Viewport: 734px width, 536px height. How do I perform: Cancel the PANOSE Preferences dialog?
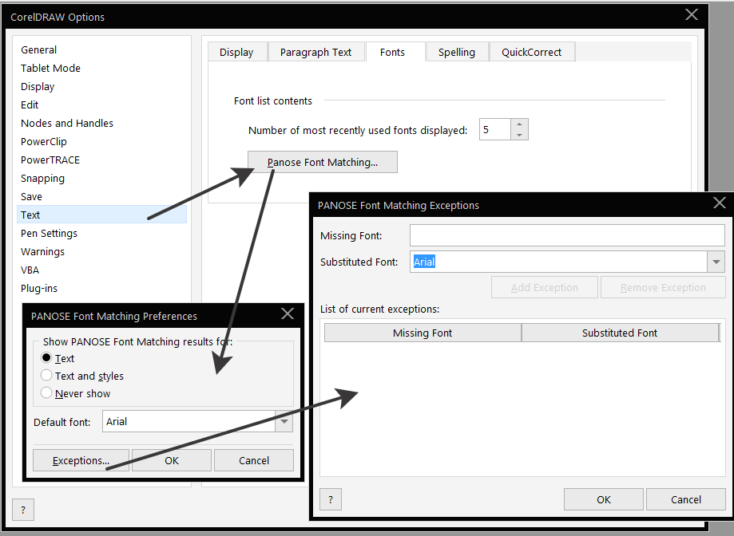(254, 460)
